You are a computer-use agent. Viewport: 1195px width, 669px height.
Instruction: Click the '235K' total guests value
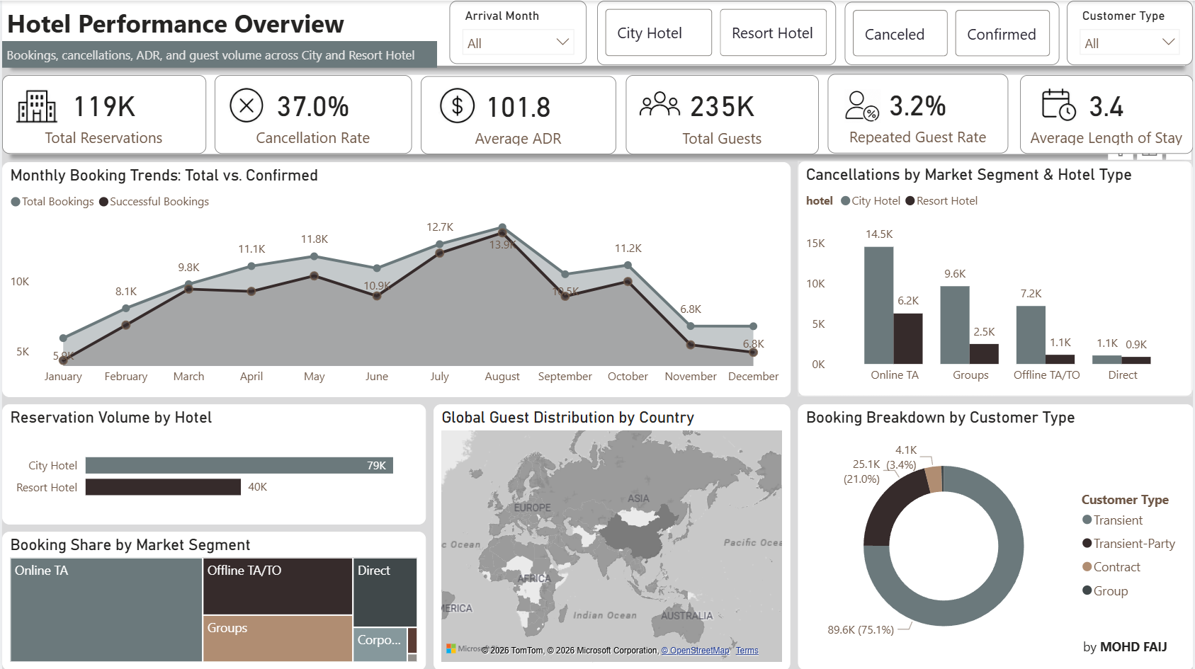click(723, 107)
